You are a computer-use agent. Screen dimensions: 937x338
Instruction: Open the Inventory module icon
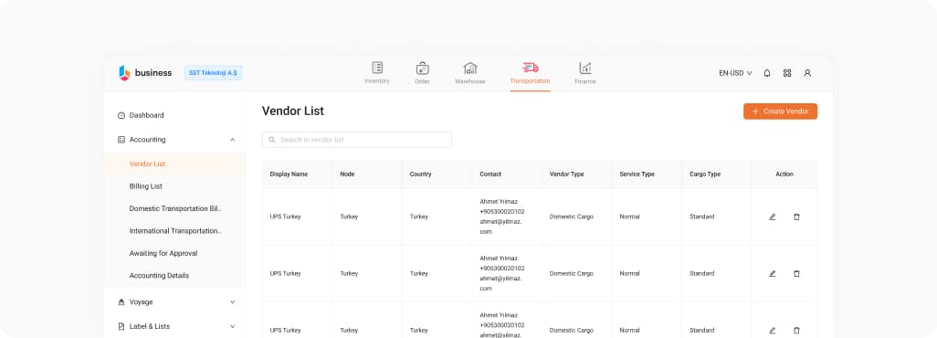point(377,68)
